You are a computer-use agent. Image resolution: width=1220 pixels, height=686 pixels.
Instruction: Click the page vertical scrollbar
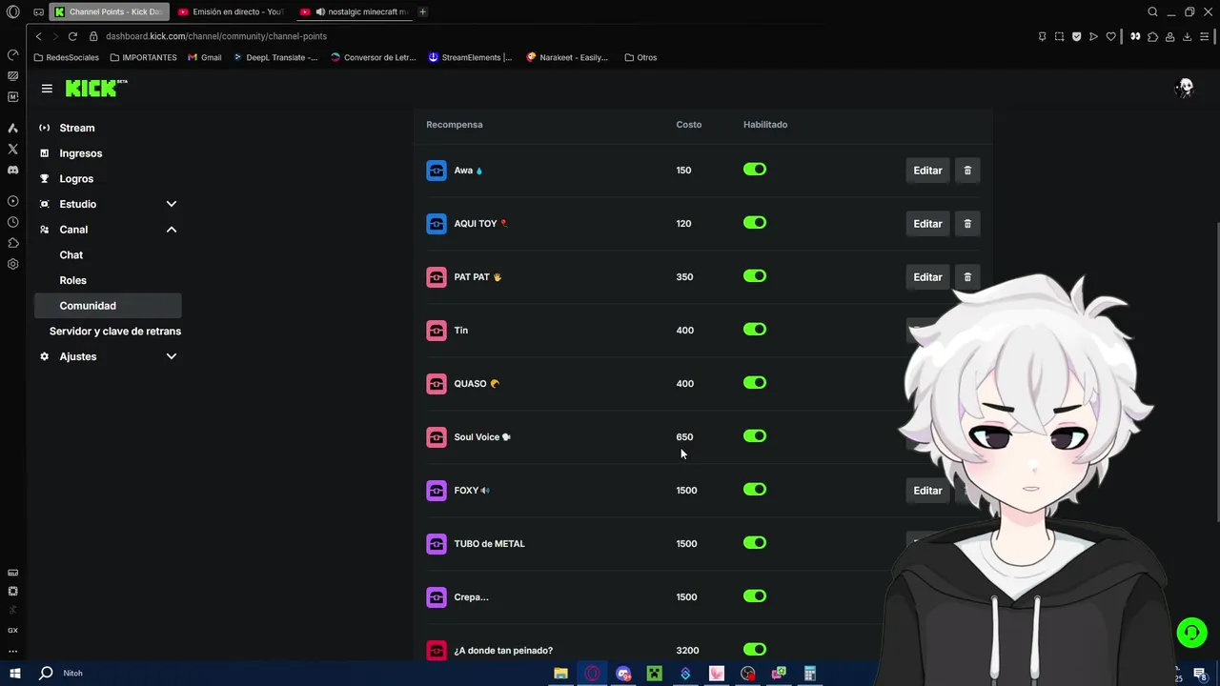coord(1216,372)
